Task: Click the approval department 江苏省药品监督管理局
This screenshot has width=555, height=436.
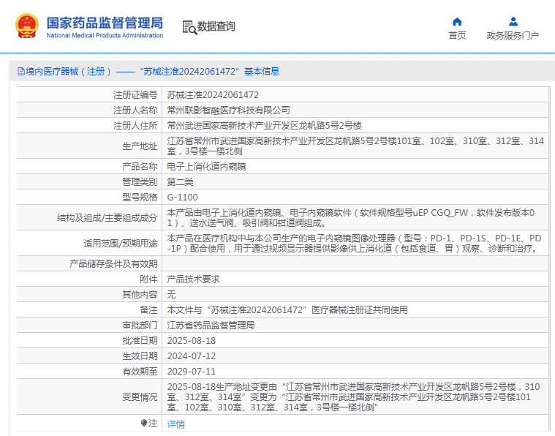Action: pos(211,325)
